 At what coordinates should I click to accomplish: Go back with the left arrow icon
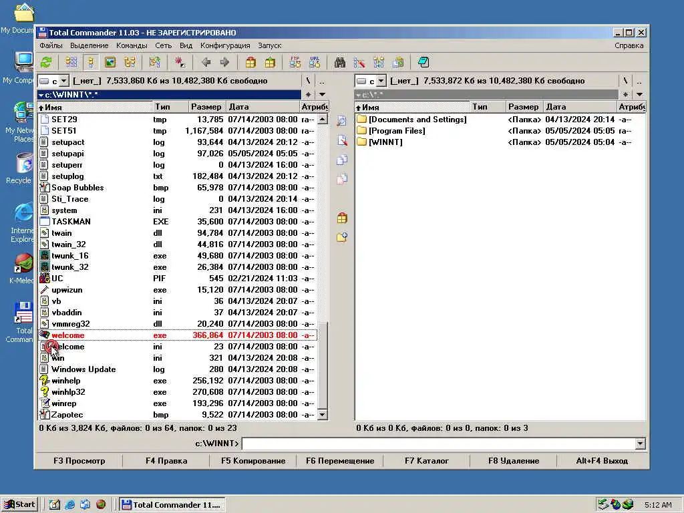[206, 62]
